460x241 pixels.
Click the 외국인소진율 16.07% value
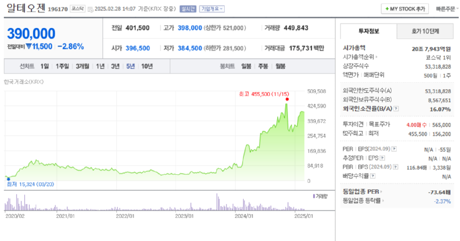[x=440, y=109]
